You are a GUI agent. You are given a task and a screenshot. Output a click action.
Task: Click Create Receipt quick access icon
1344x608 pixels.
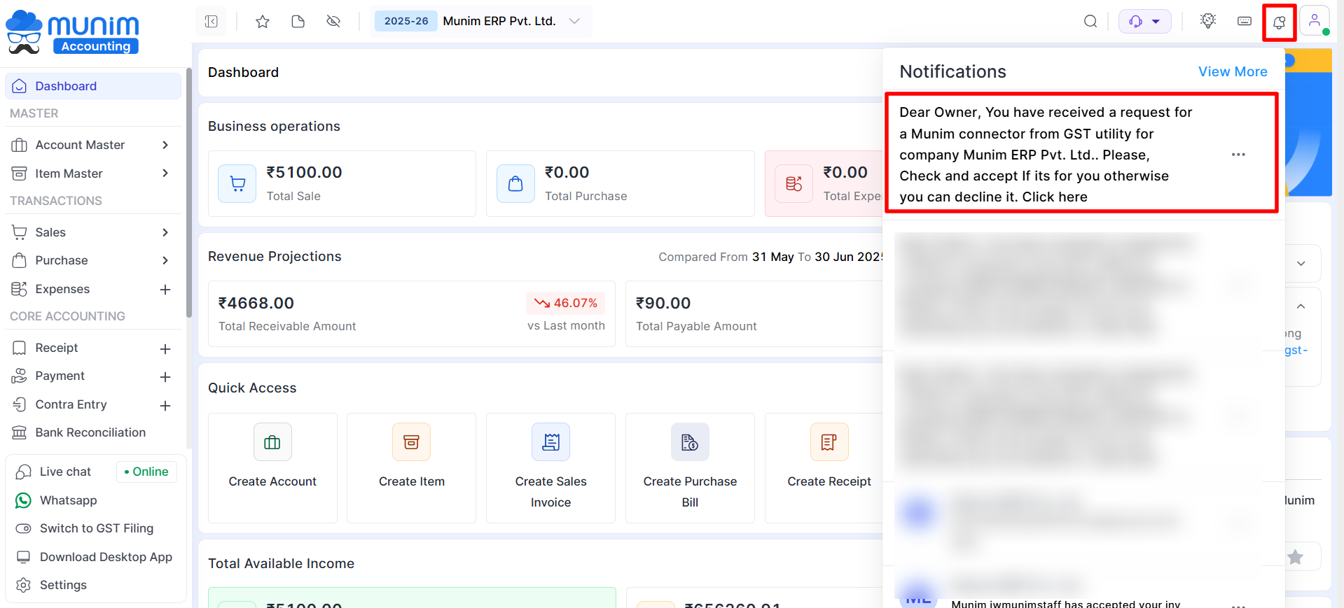click(829, 442)
